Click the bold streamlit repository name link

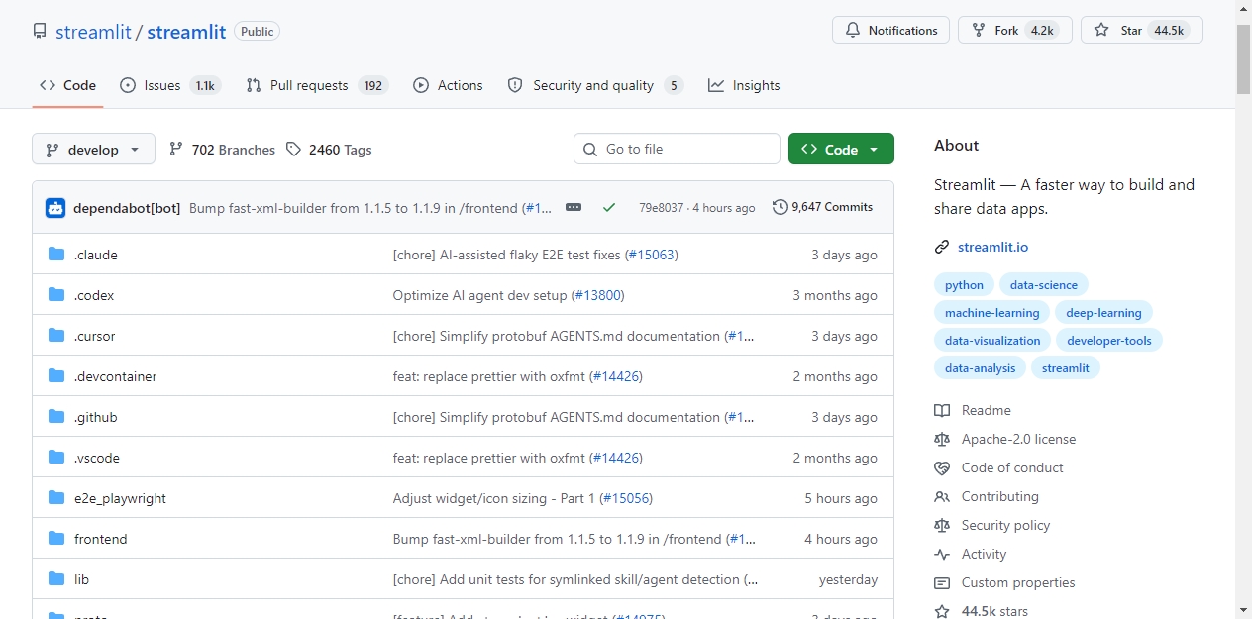click(186, 32)
